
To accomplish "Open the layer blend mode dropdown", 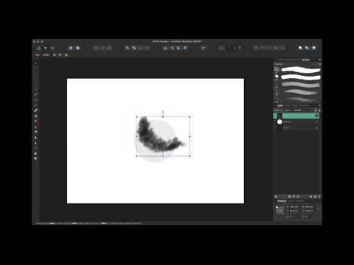I will (299, 110).
